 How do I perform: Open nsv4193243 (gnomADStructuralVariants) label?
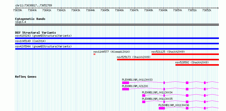(x=43, y=36)
